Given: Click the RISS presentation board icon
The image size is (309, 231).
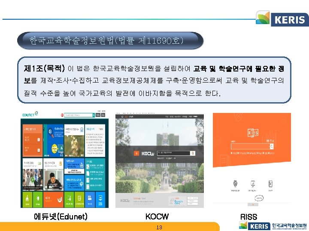Looking at the screenshot, I should pos(253,184).
